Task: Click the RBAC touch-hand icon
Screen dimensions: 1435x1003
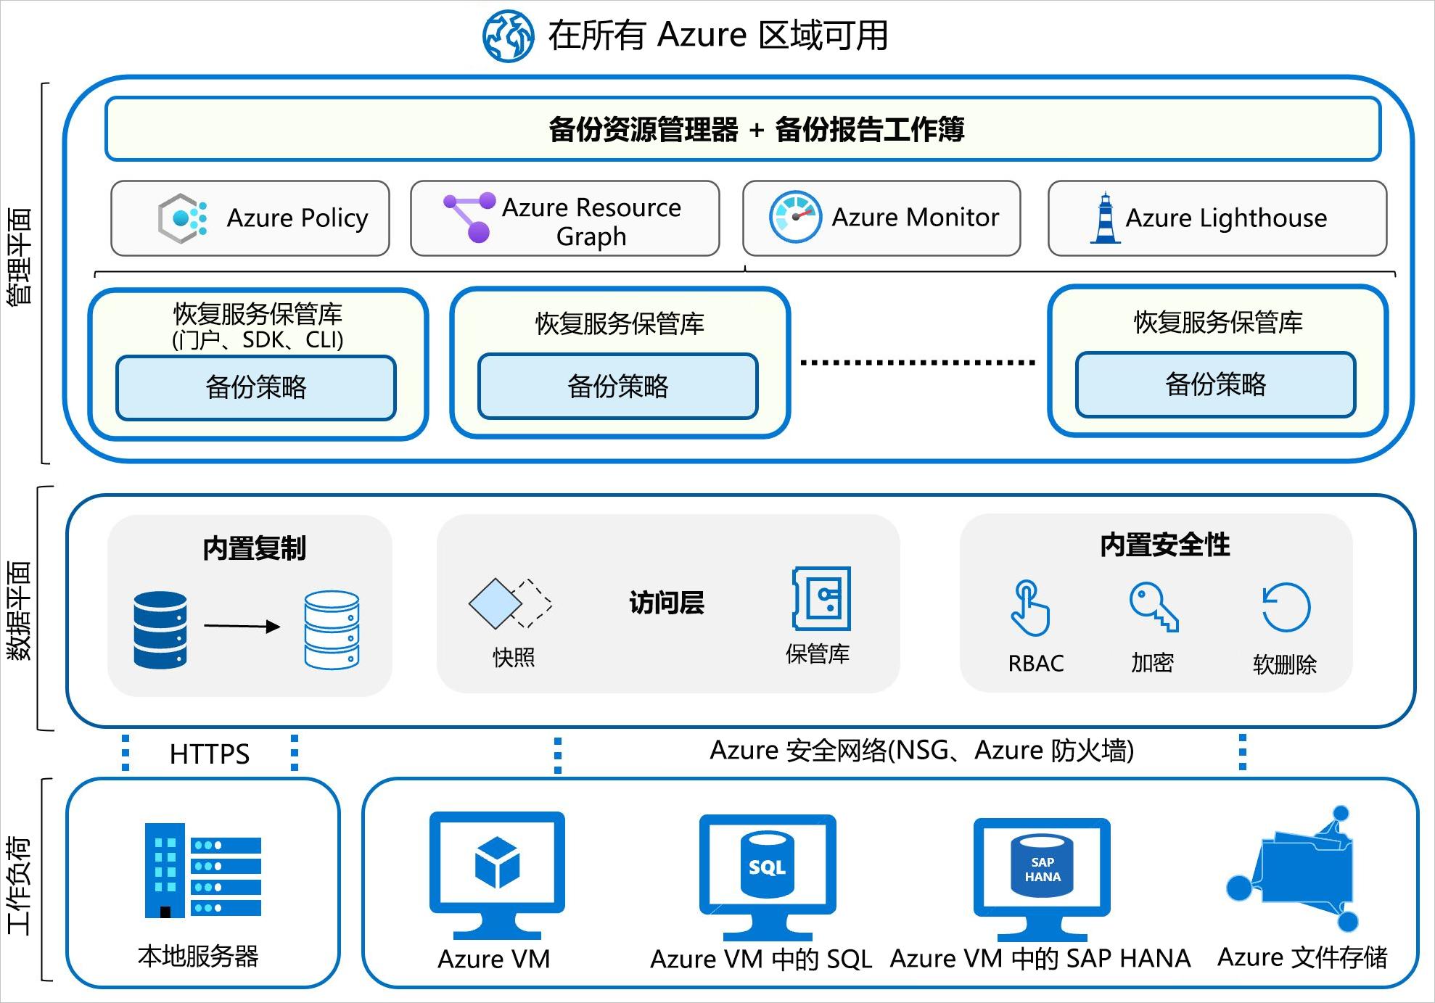Action: [1030, 608]
